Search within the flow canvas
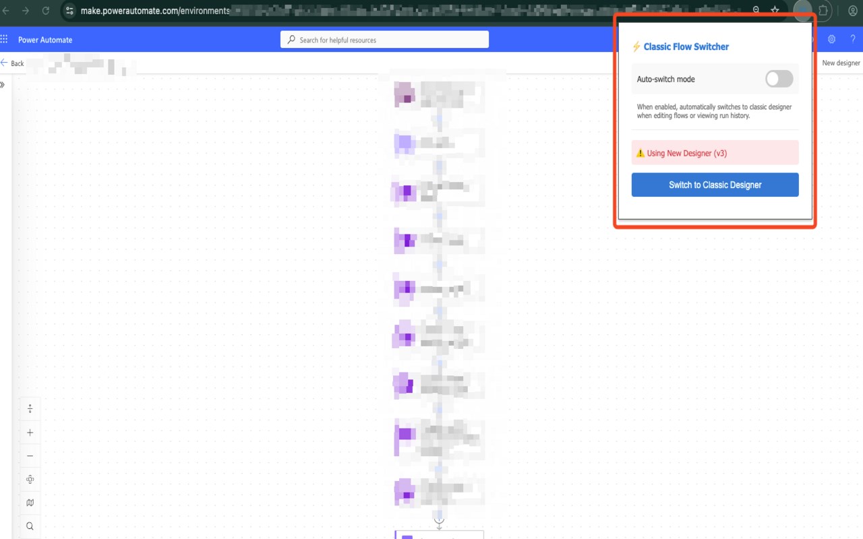Image resolution: width=863 pixels, height=539 pixels. [30, 526]
